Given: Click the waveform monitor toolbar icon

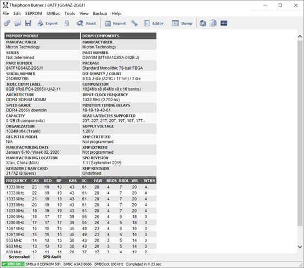Looking at the screenshot, I should (x=224, y=23).
